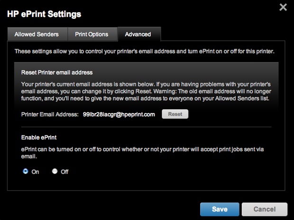Close the HP ePrint Settings dialog

283,7
